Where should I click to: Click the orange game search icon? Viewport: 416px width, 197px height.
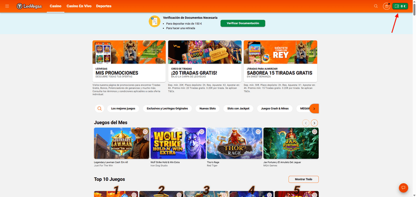coord(99,109)
